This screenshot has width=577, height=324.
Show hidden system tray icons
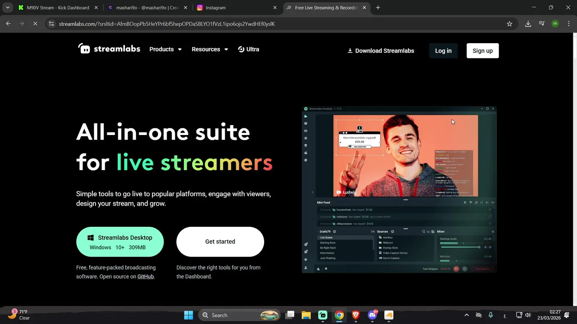point(467,315)
